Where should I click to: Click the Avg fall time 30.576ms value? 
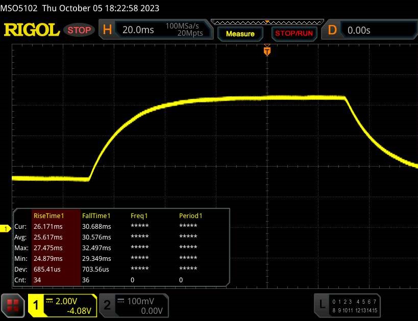(96, 237)
